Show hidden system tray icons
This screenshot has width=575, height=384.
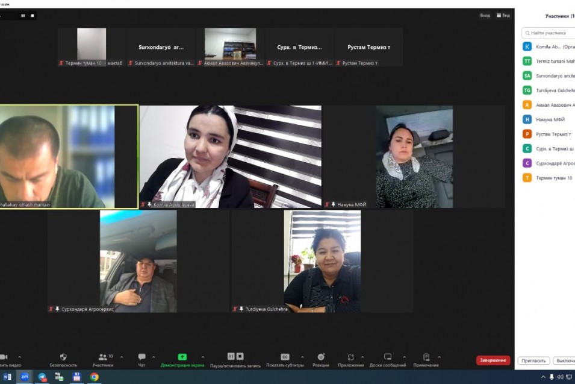tap(543, 377)
